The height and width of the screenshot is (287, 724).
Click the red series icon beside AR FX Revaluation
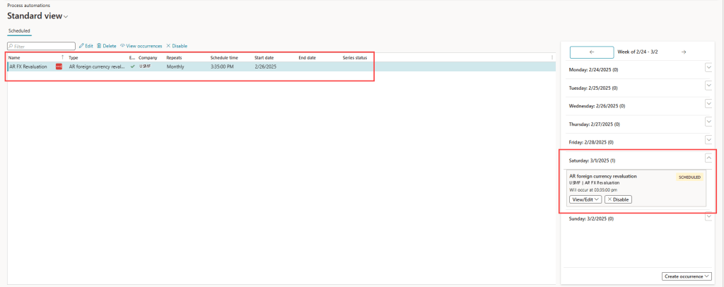[59, 66]
